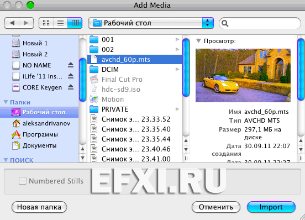The image size is (305, 220).
Task: Go back with the left arrow button
Action: tap(12, 23)
